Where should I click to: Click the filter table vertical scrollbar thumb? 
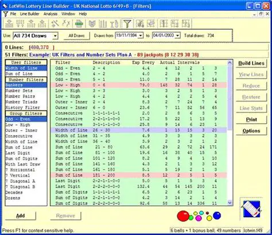[230, 97]
